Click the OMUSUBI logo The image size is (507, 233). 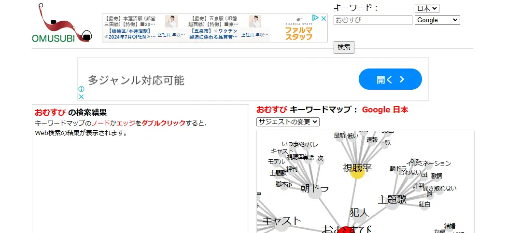62,24
